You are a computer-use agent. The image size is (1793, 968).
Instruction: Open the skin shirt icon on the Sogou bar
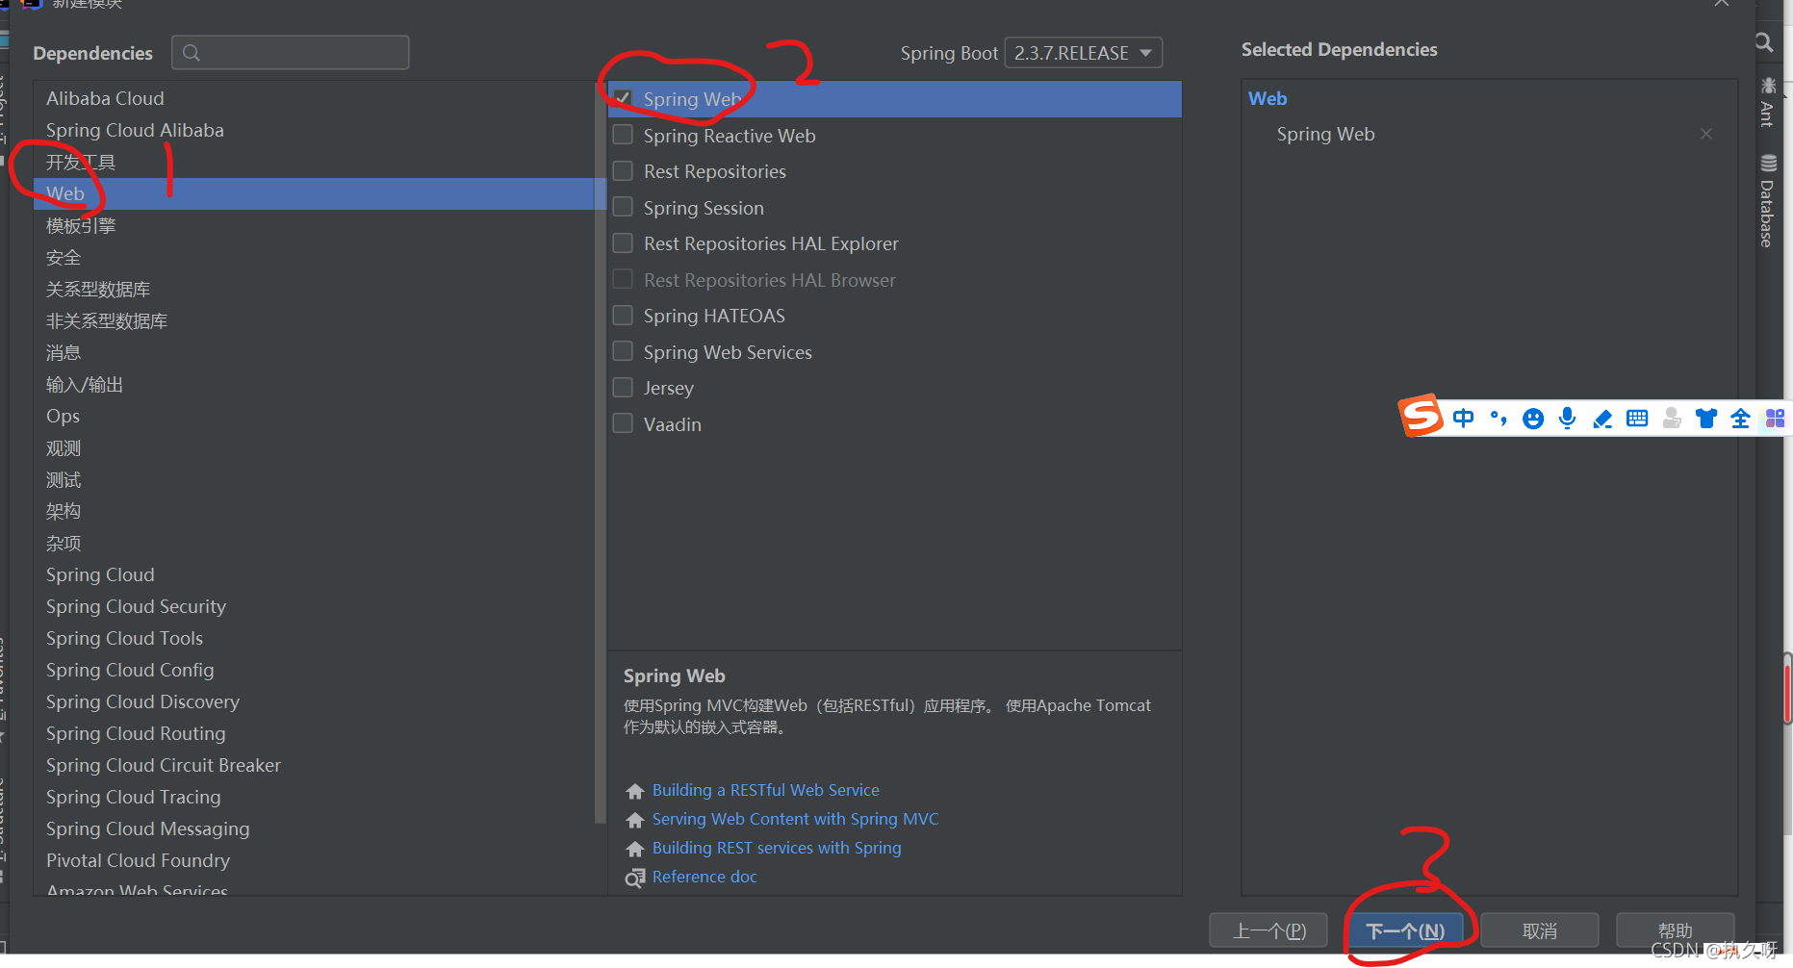1706,418
